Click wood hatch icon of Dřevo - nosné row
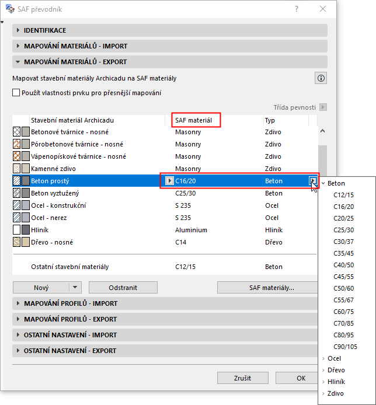Image resolution: width=376 pixels, height=405 pixels. [16, 242]
